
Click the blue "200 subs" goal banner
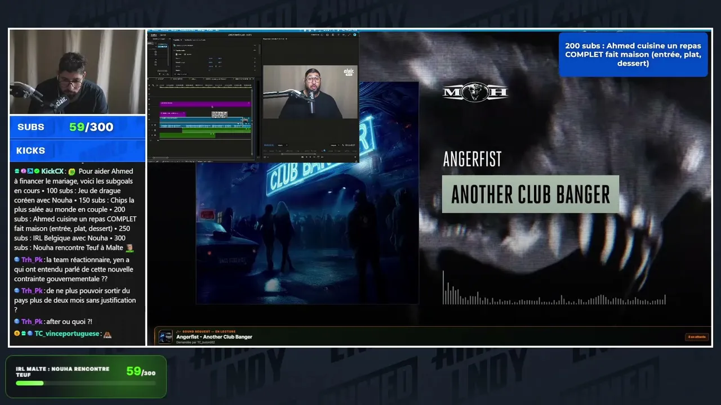(633, 55)
